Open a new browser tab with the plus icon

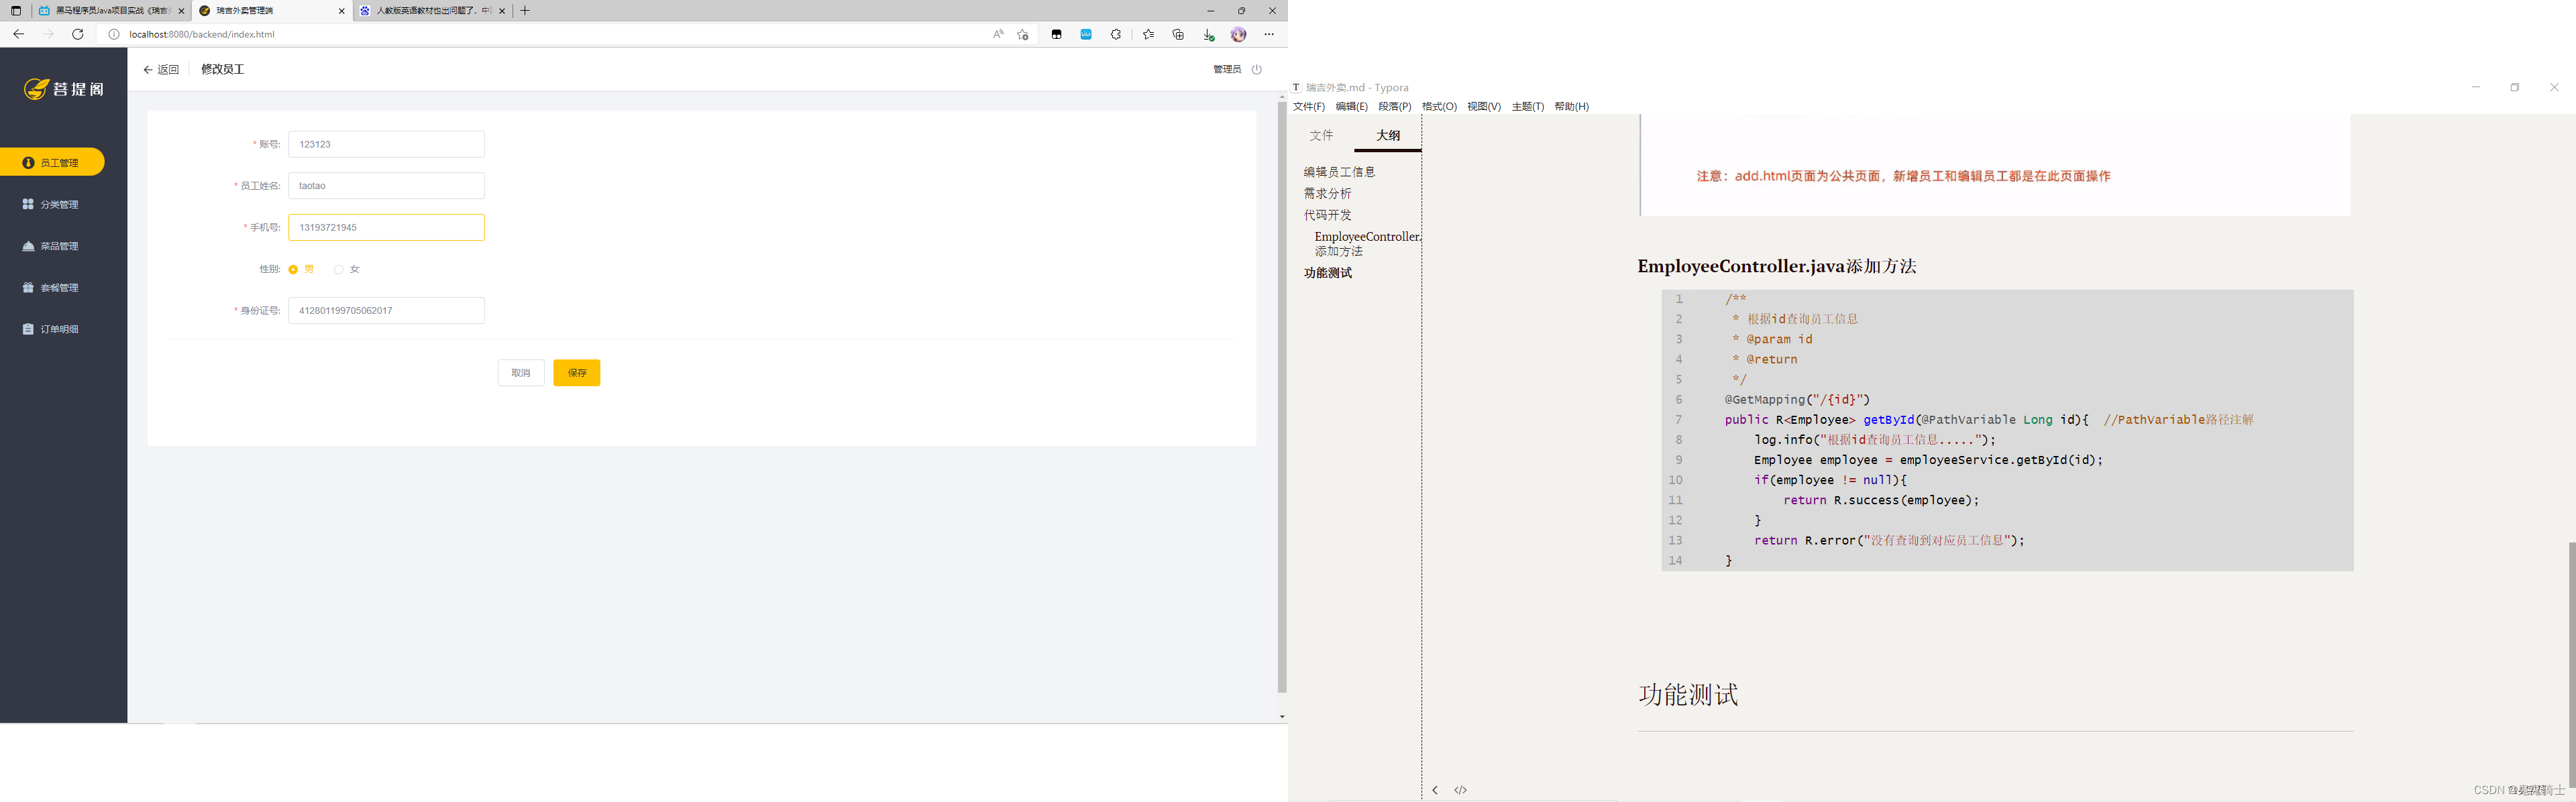tap(525, 11)
